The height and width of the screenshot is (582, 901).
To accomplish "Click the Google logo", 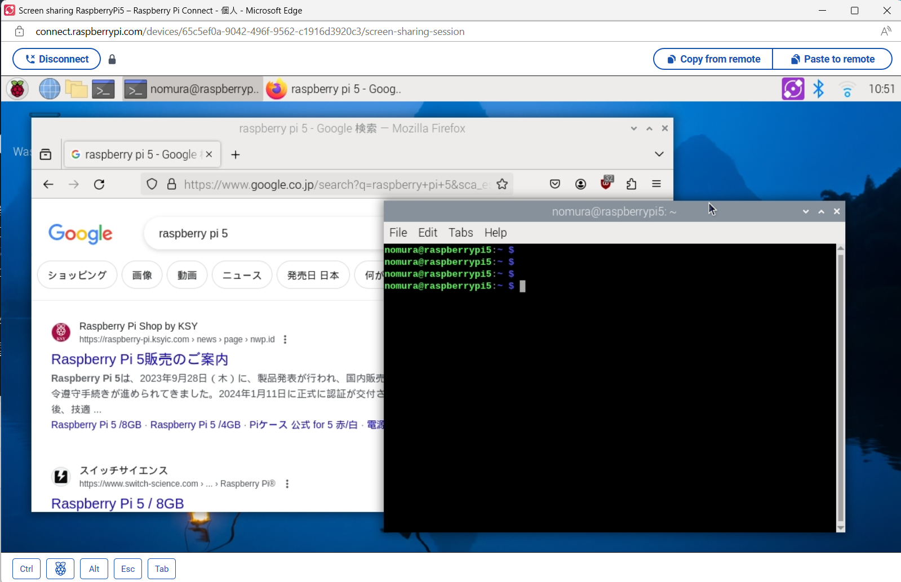I will pyautogui.click(x=81, y=234).
